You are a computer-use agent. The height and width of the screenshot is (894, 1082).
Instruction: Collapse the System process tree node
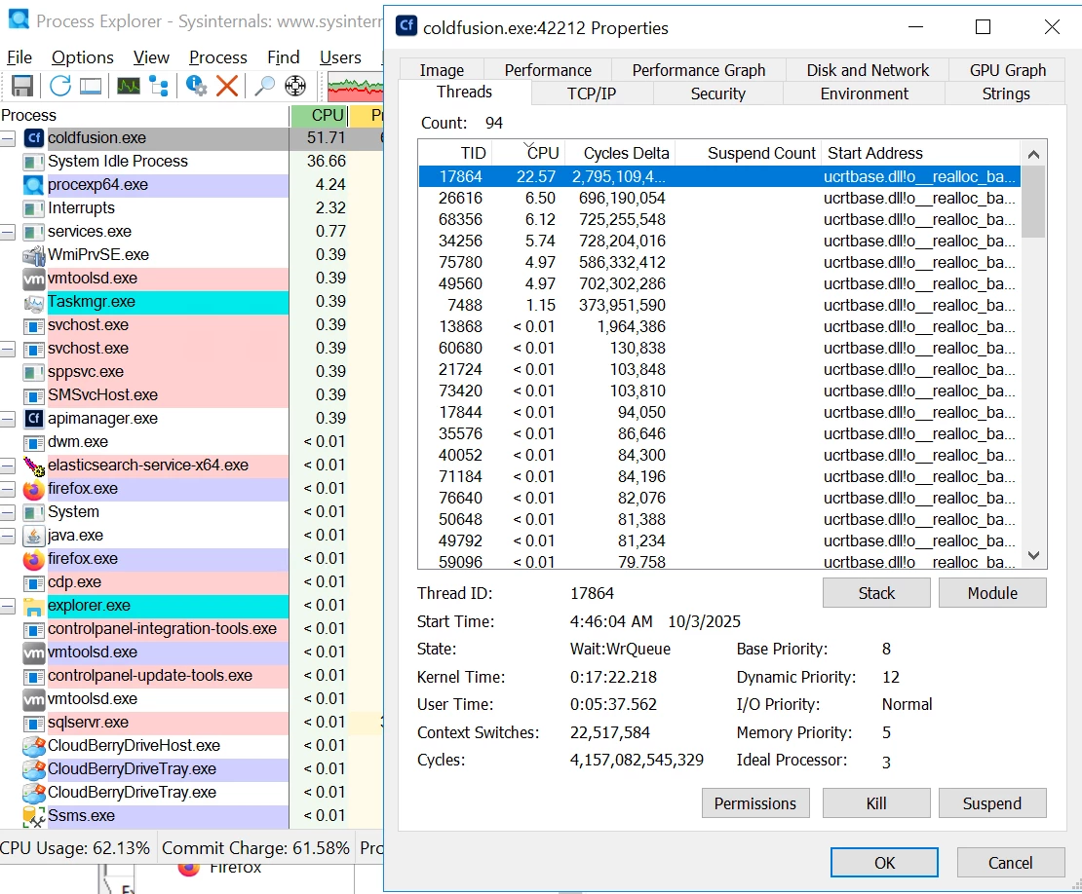pos(8,513)
